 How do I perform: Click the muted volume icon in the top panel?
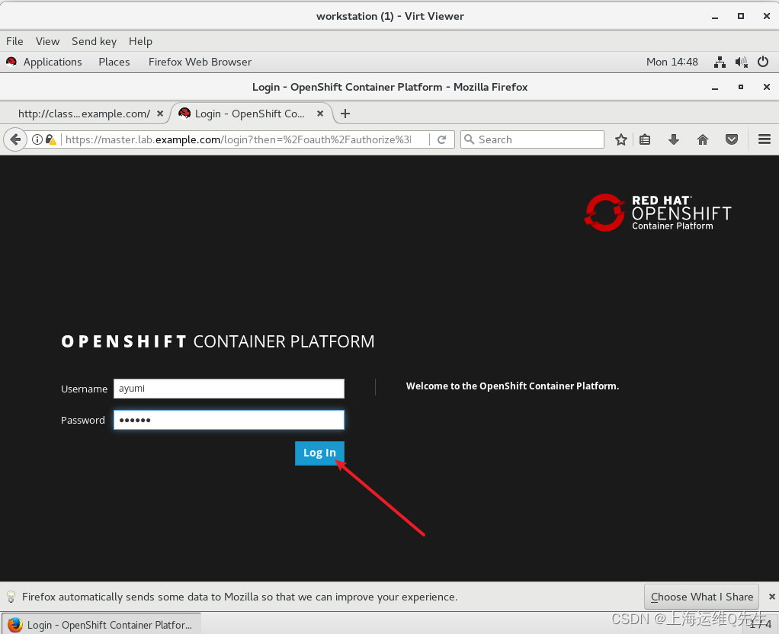click(x=741, y=62)
